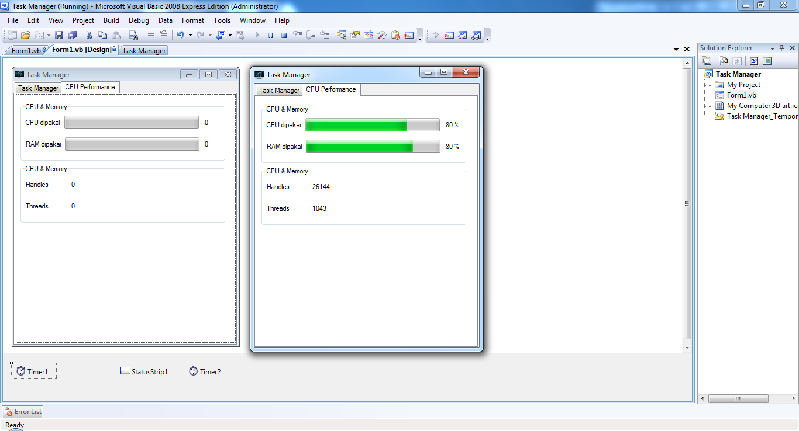Open the Solution Explorer window options dropdown

[772, 47]
